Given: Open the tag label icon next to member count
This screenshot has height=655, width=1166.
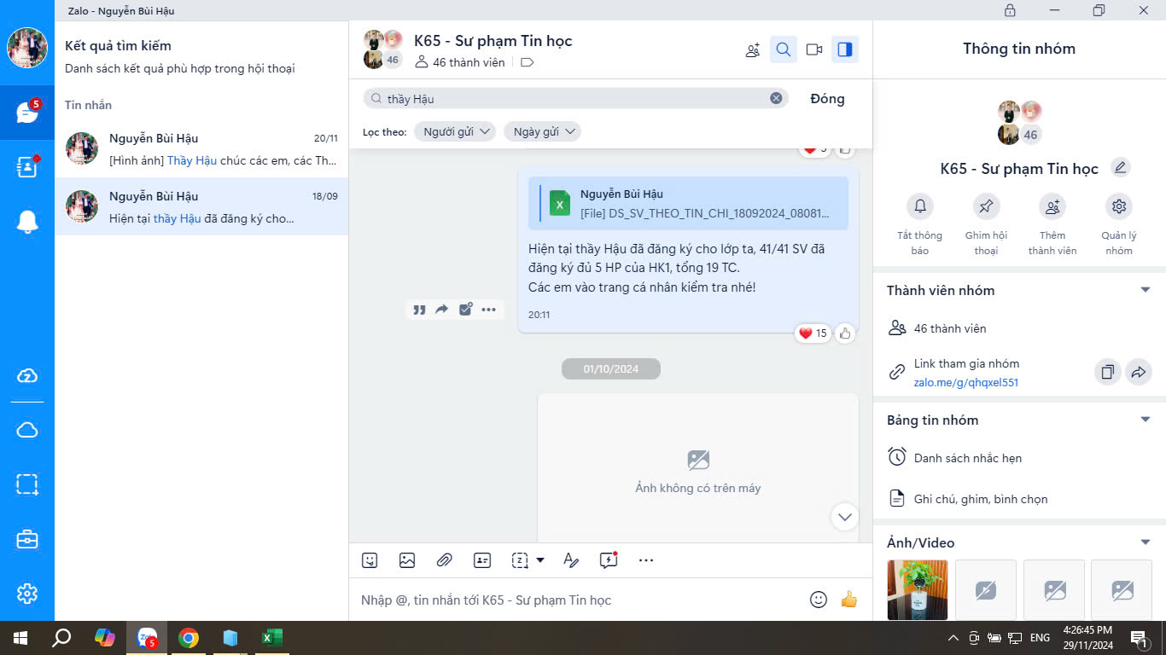Looking at the screenshot, I should pos(527,62).
